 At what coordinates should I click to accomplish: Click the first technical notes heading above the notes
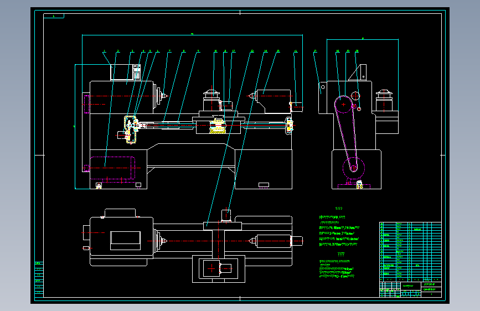pos(339,209)
